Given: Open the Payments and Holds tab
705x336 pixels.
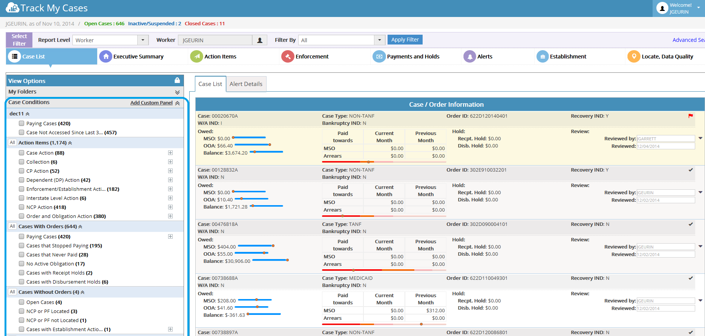Looking at the screenshot, I should pyautogui.click(x=413, y=57).
